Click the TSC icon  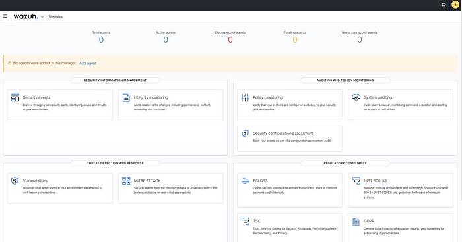click(x=245, y=221)
